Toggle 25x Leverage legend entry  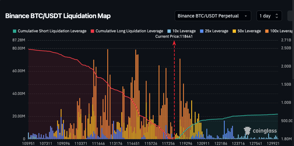coord(214,31)
